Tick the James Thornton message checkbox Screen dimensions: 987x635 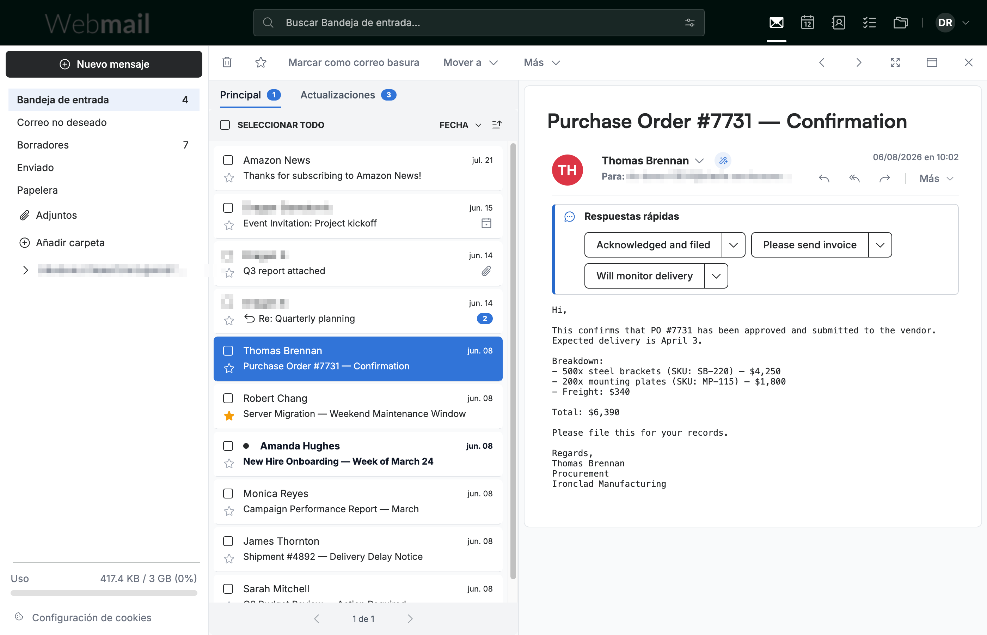click(x=228, y=541)
